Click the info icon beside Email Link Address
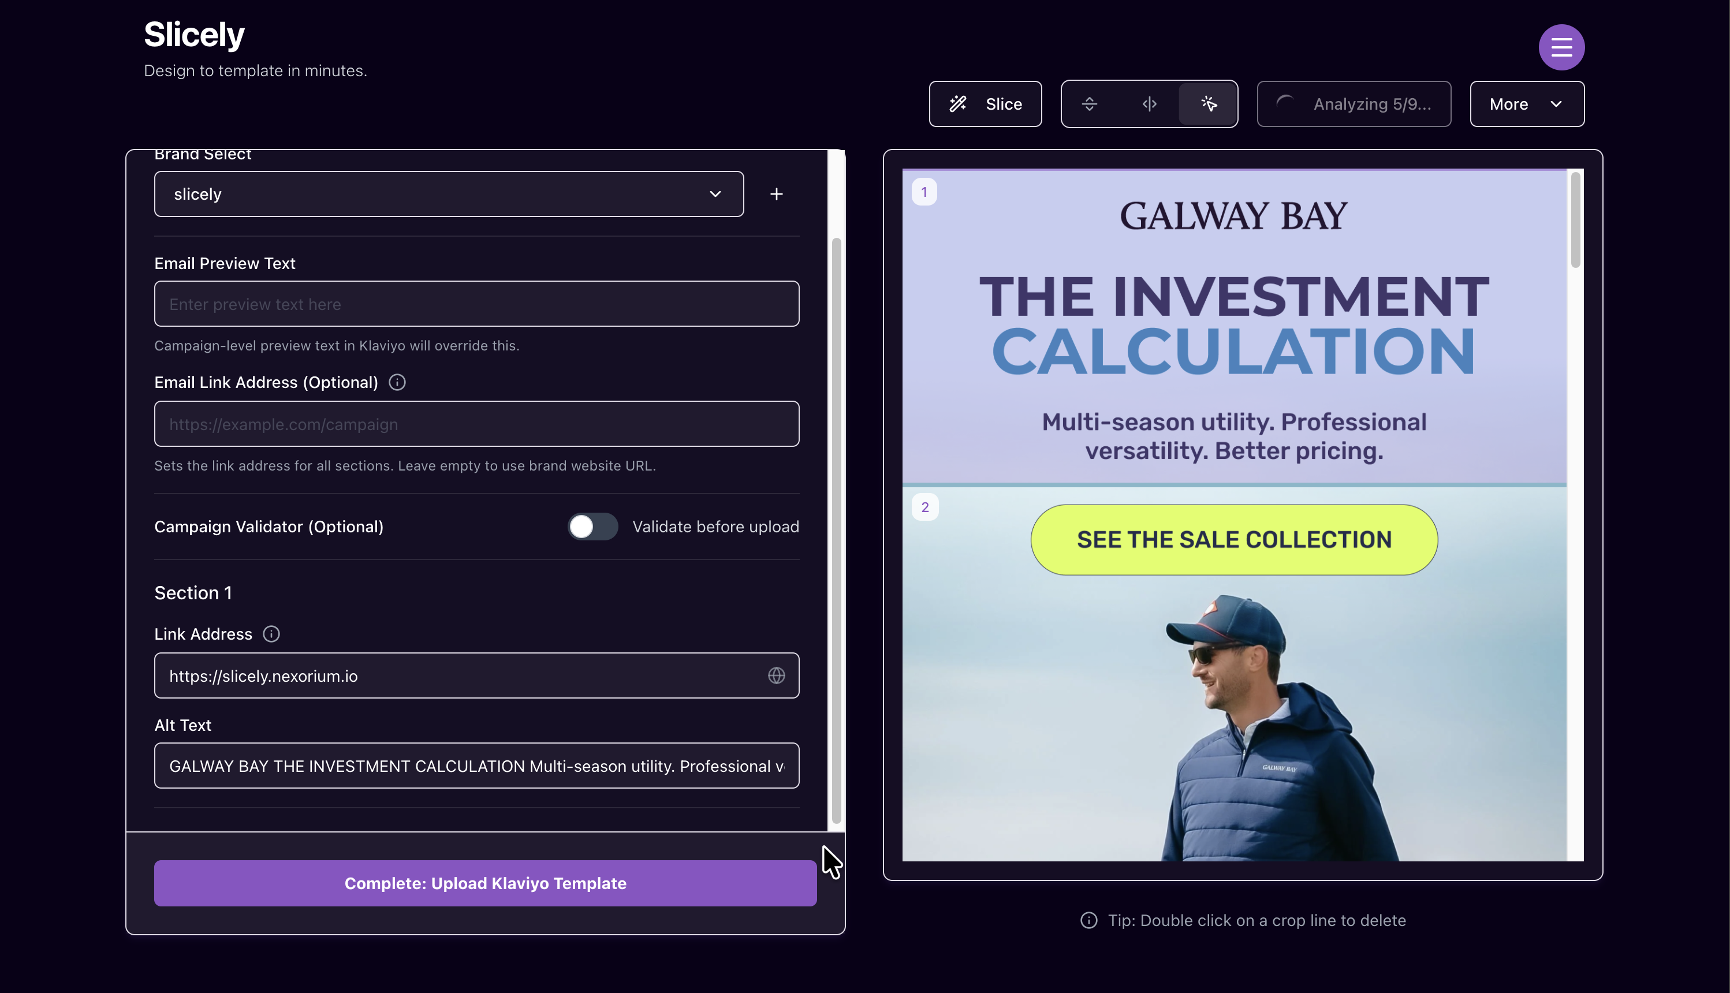Viewport: 1730px width, 993px height. point(397,382)
